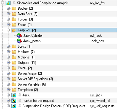Click the lock icon beside Jack system

pyautogui.click(x=20, y=95)
